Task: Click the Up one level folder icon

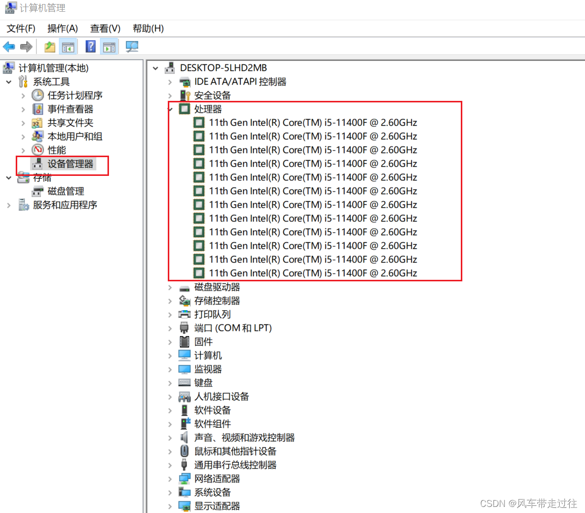Action: click(50, 47)
